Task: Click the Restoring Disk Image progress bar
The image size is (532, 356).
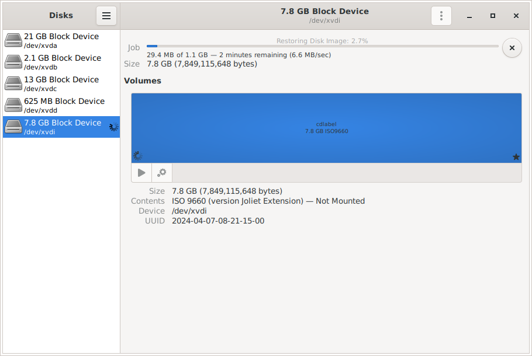Action: pyautogui.click(x=322, y=46)
